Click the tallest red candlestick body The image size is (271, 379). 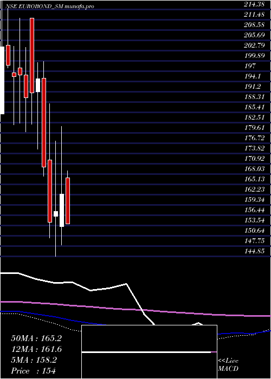pyautogui.click(x=44, y=122)
